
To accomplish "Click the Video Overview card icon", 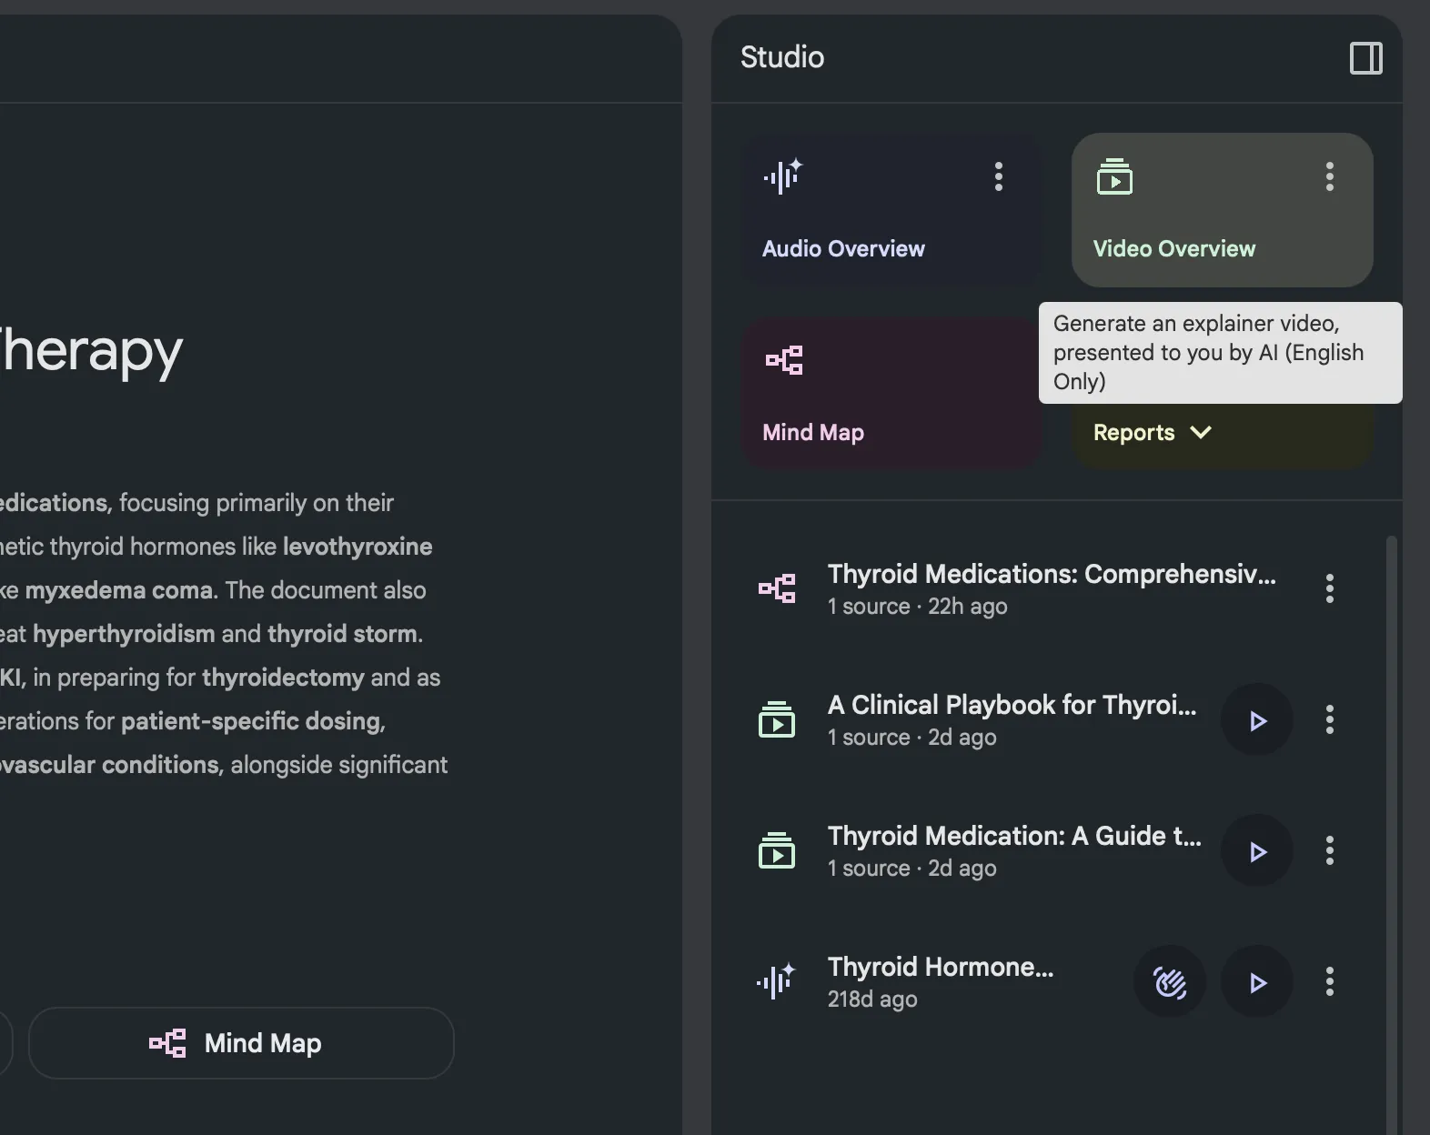I will (x=1114, y=177).
